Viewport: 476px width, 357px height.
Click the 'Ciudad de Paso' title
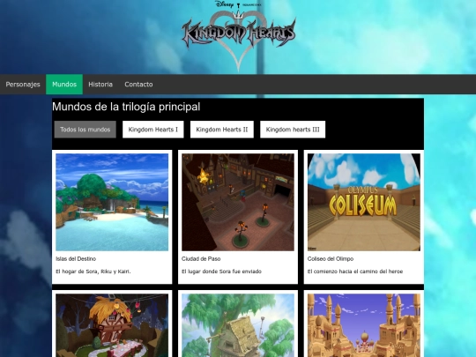click(x=201, y=259)
